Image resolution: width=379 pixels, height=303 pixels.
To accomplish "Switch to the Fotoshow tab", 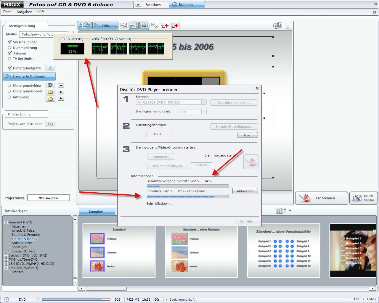I will pyautogui.click(x=151, y=5).
